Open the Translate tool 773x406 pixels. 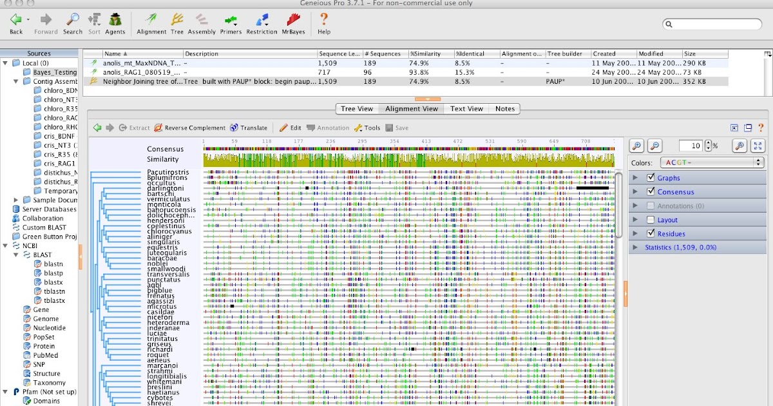(x=249, y=128)
